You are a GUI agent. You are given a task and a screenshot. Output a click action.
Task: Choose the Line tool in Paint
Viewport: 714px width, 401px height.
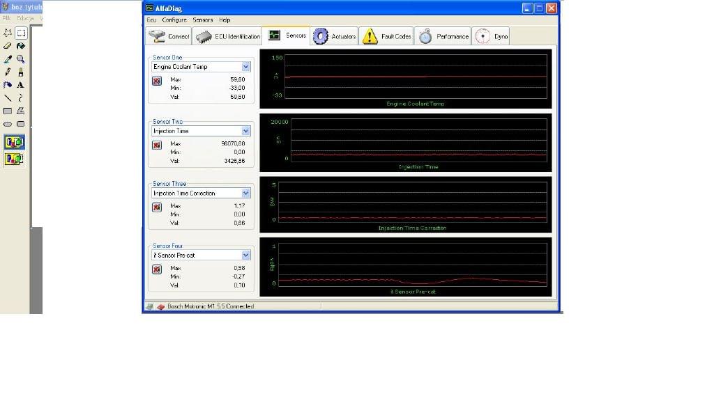(x=8, y=97)
